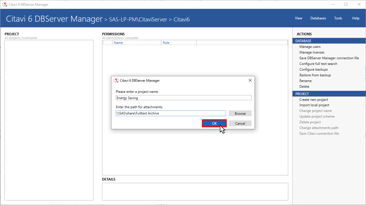Click the Citavi icon in the title bar

[5, 4]
